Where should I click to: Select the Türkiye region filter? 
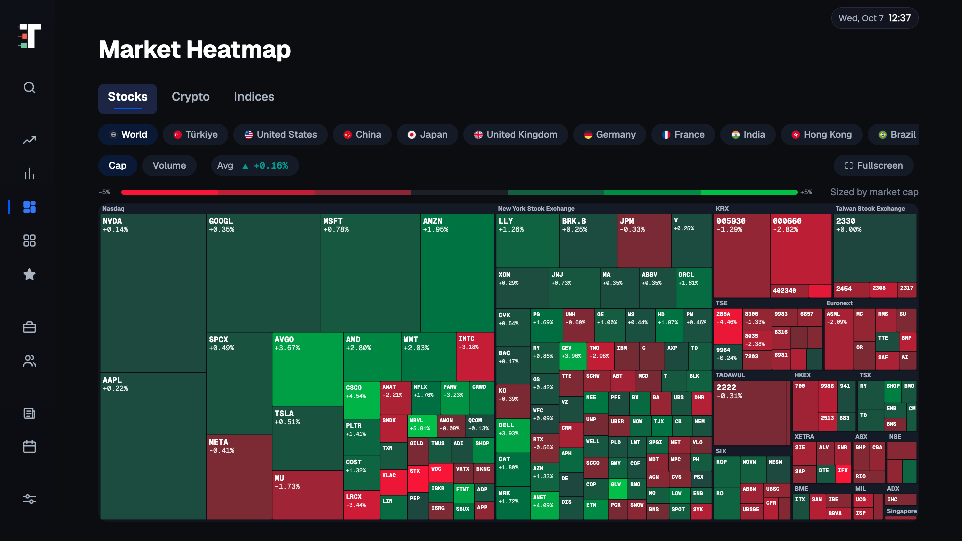pyautogui.click(x=195, y=135)
